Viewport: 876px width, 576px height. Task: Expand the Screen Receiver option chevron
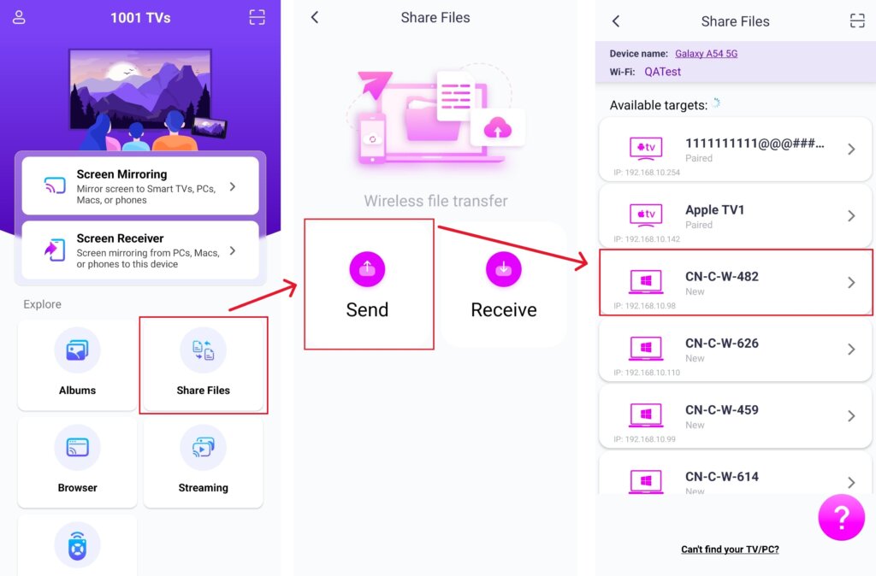(x=233, y=250)
